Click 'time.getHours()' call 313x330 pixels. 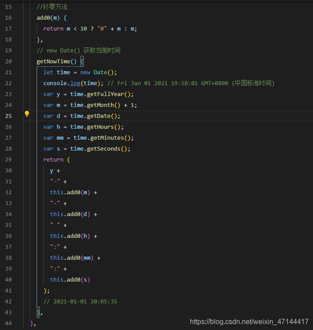click(96, 127)
